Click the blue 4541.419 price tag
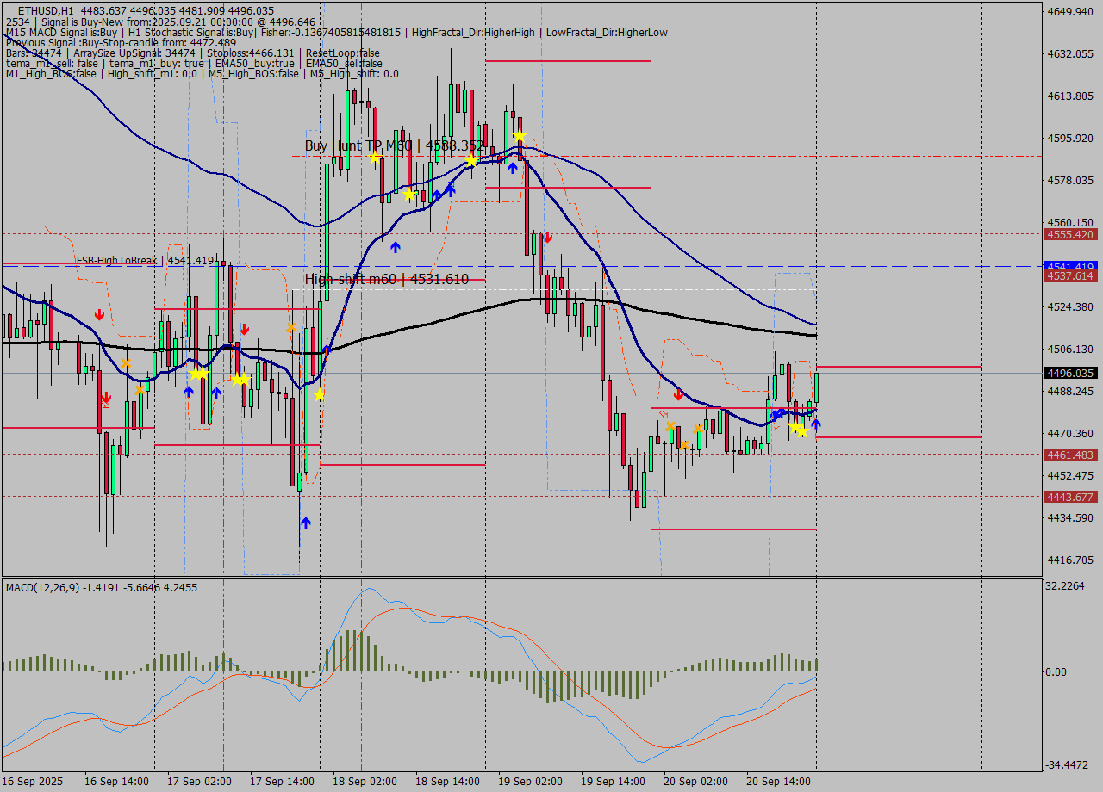1103x792 pixels. pos(1069,266)
